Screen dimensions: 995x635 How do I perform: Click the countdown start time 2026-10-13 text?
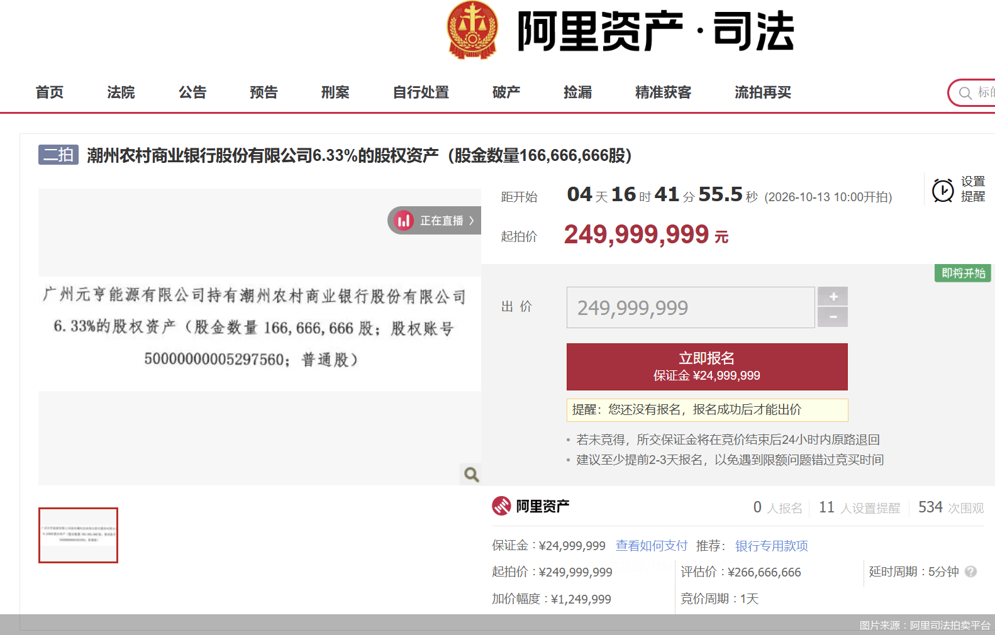click(x=828, y=197)
